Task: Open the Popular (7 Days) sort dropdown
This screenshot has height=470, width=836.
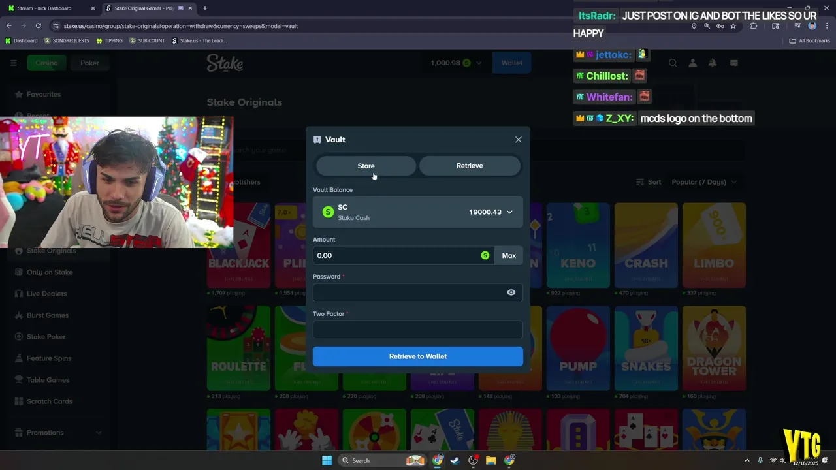Action: (x=703, y=182)
